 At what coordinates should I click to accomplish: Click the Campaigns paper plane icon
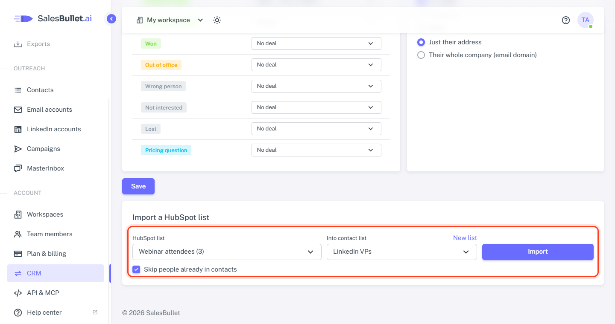click(18, 149)
